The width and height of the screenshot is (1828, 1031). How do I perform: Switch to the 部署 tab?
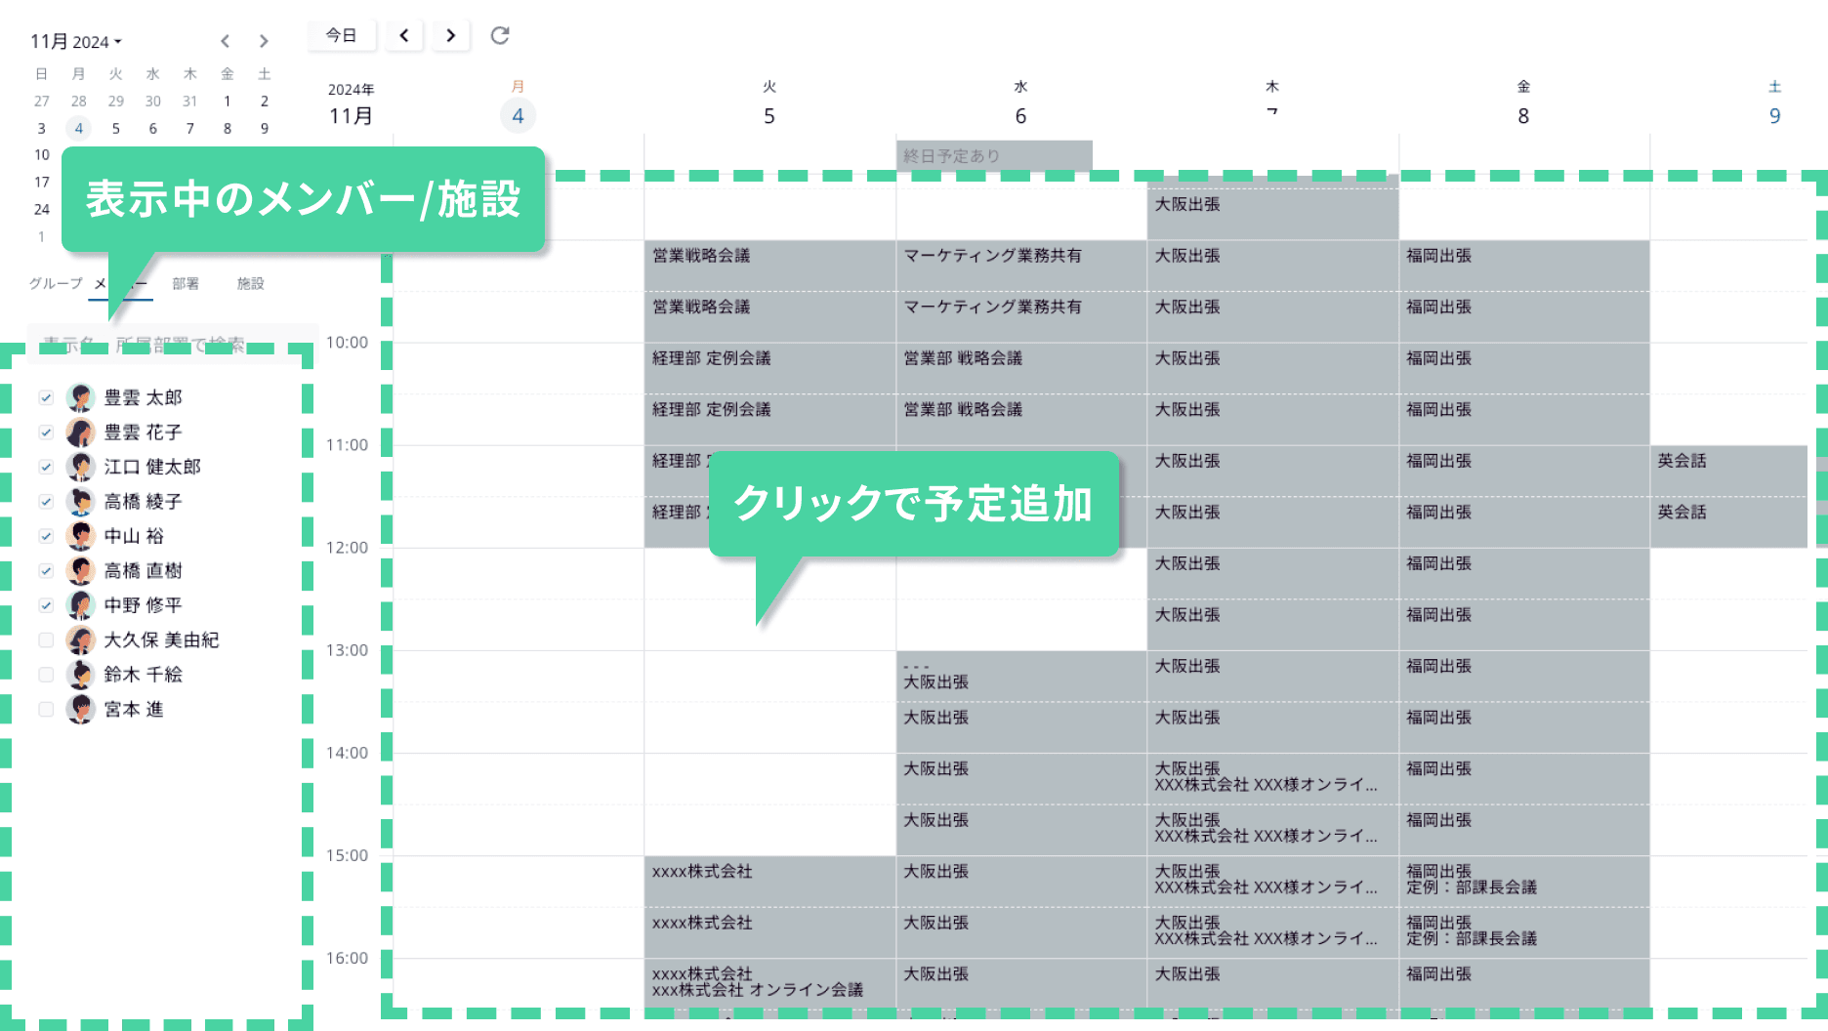(186, 283)
